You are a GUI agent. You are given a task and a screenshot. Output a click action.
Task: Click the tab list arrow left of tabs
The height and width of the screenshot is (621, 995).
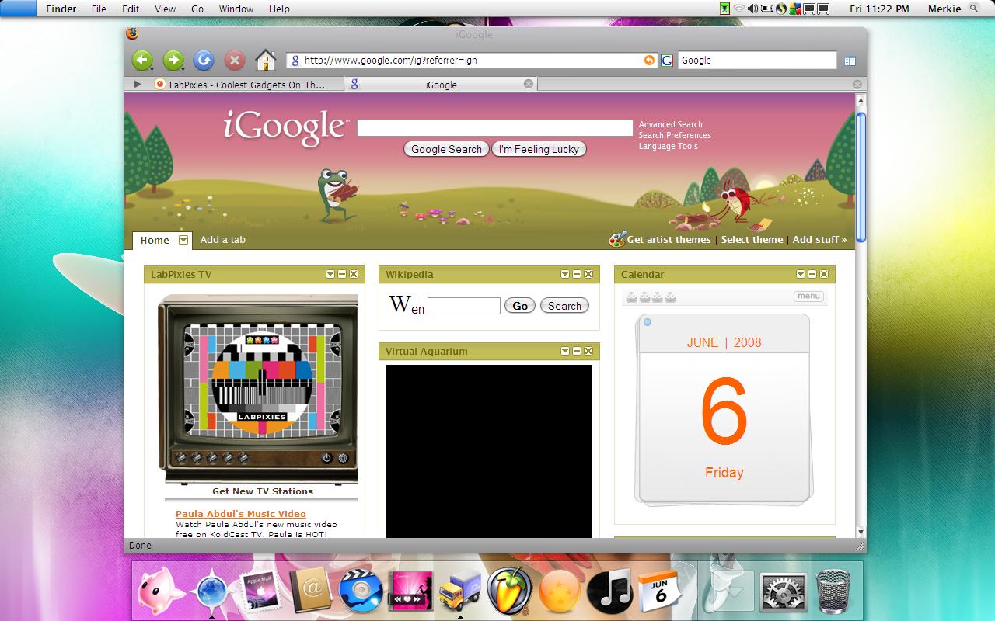(138, 84)
